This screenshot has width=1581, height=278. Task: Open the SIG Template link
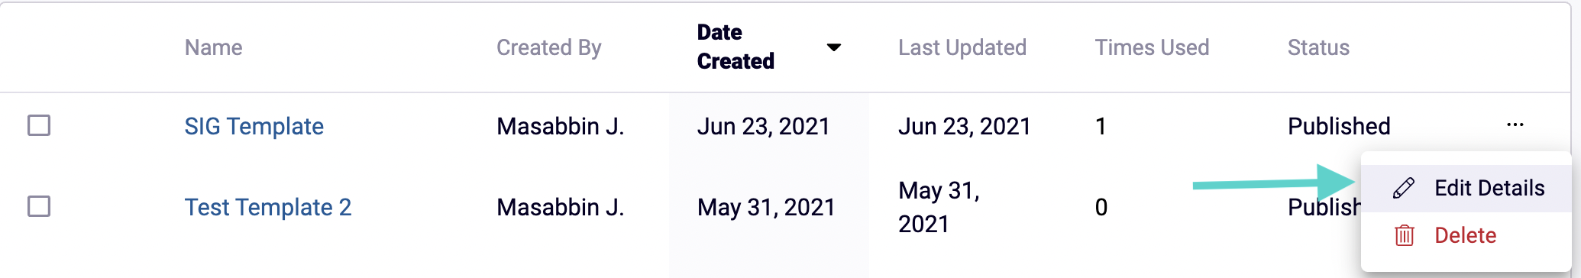click(254, 126)
